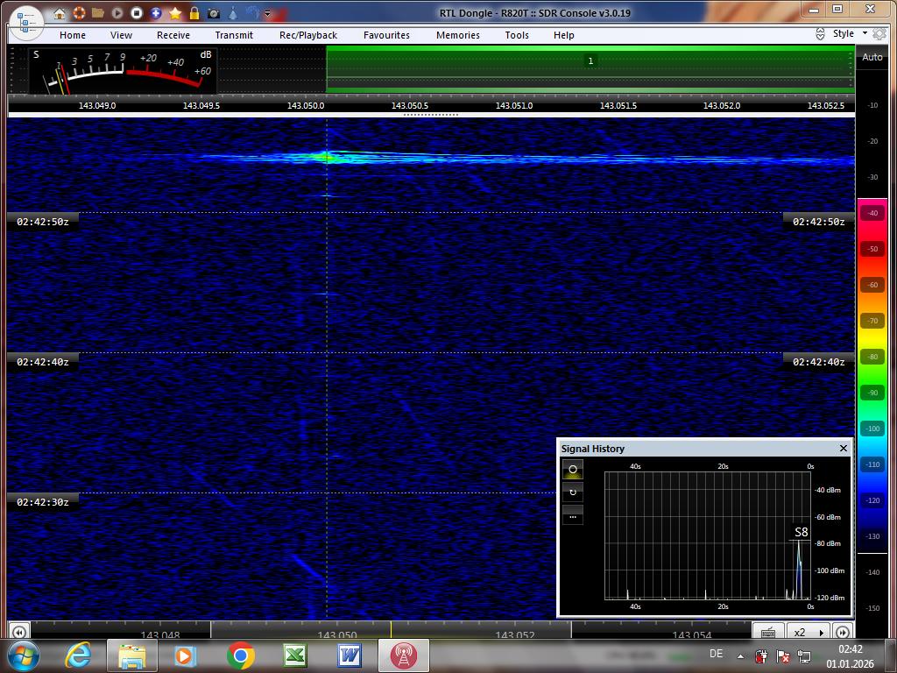Click the S-meter signal strength display
Viewport: 897px width, 673px height.
pyautogui.click(x=123, y=71)
